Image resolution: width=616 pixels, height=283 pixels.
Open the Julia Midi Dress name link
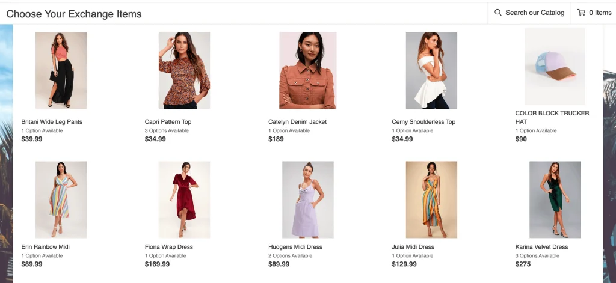point(413,247)
